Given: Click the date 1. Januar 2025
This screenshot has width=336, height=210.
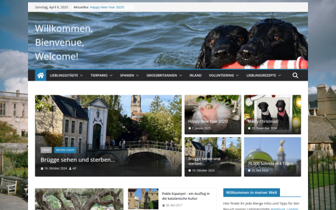Looking at the screenshot, I should tap(201, 128).
